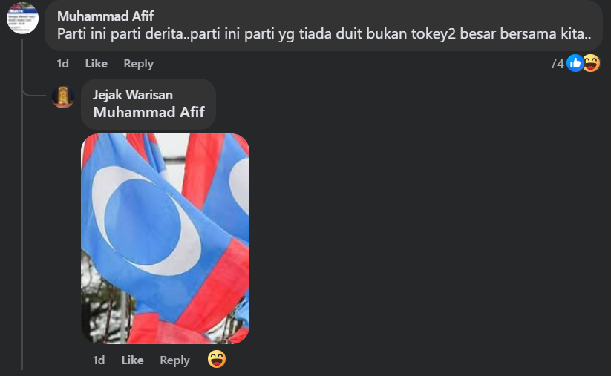Image resolution: width=611 pixels, height=376 pixels.
Task: Click the bold Muhammad Afif mention in reply
Action: tap(148, 112)
